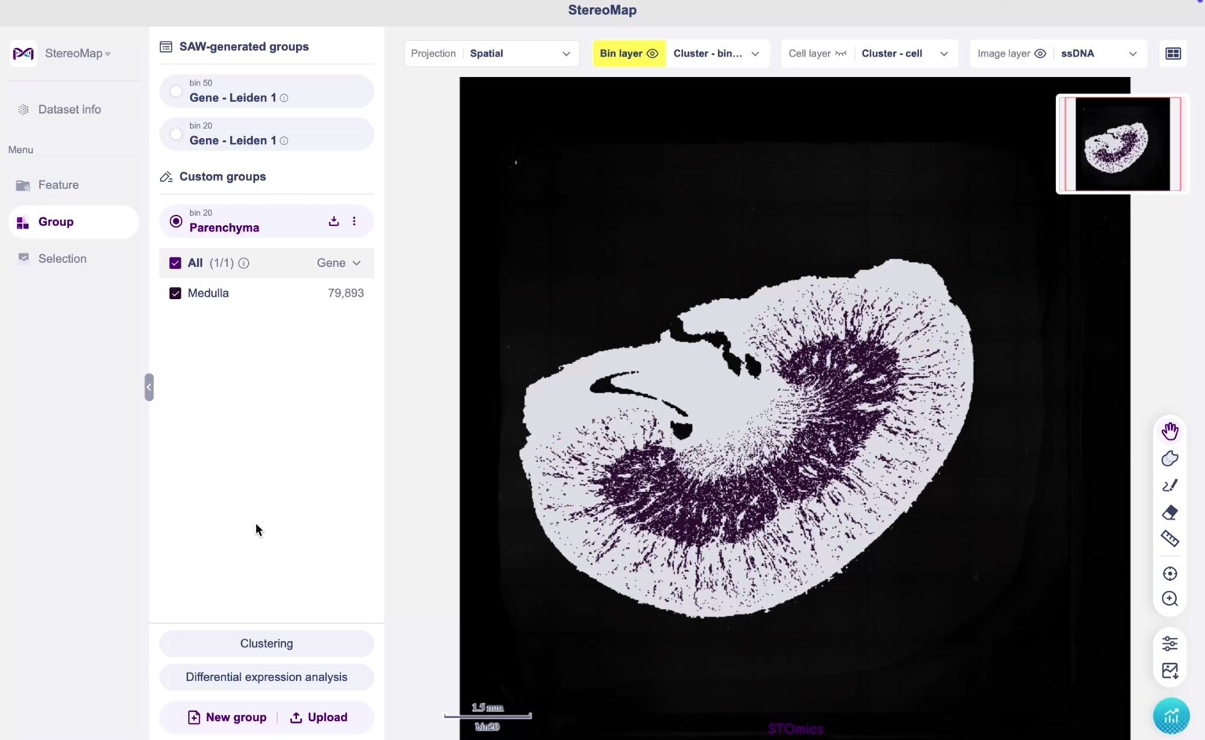Click the zoom magnifier icon

1170,600
